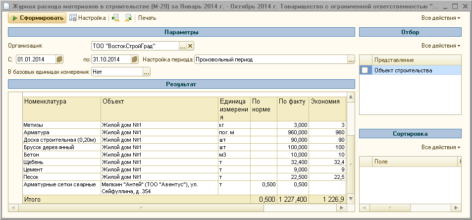
Task: Click the Номенклатура column header
Action: point(62,109)
